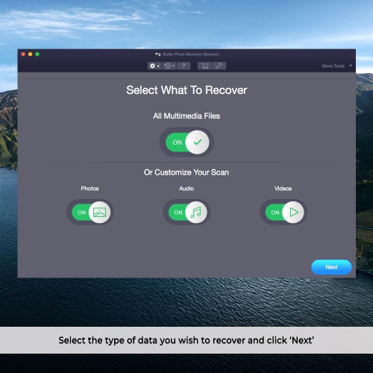Click the 'Or Customize Your Scan' label
The image size is (373, 373).
[186, 172]
